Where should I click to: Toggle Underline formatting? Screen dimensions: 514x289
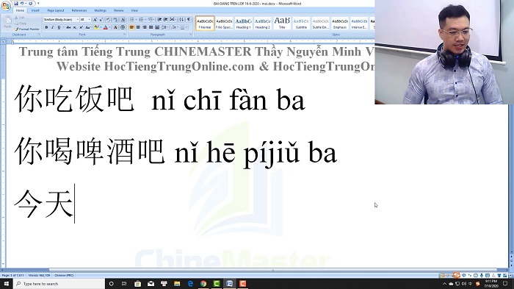(59, 27)
